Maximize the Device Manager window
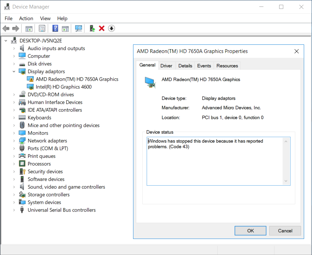This screenshot has height=255, width=312. click(281, 7)
